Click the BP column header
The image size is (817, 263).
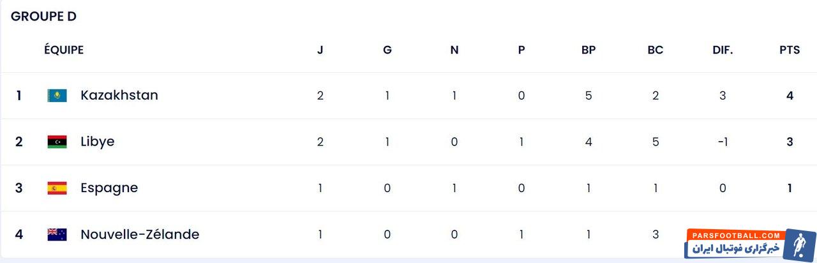pyautogui.click(x=588, y=50)
